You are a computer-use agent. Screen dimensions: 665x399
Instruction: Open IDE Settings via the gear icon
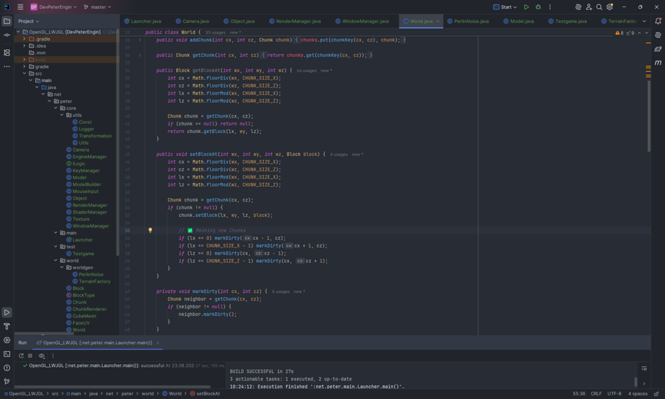coord(610,7)
